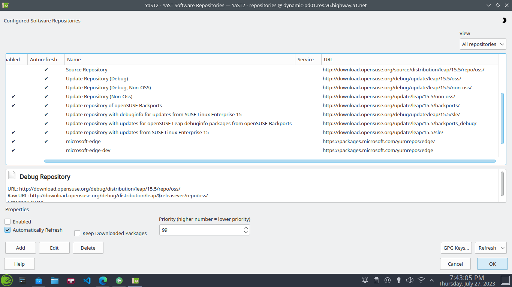
Task: Uncheck the Automatically Refresh checkbox
Action: [7, 230]
